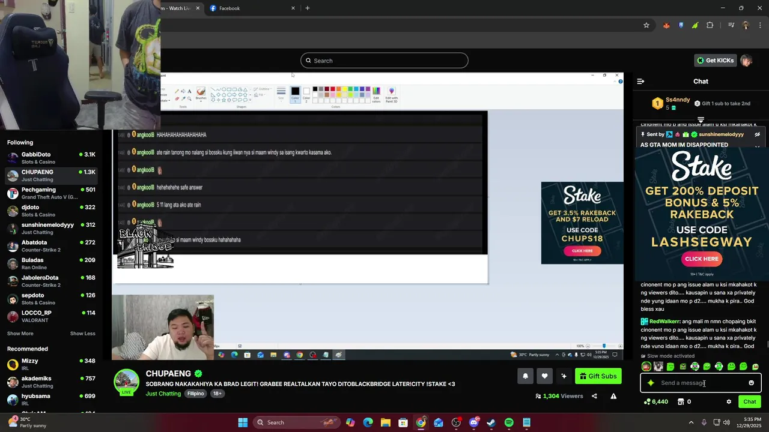769x432 pixels.
Task: Click the Kick user profile avatar
Action: pos(746,61)
